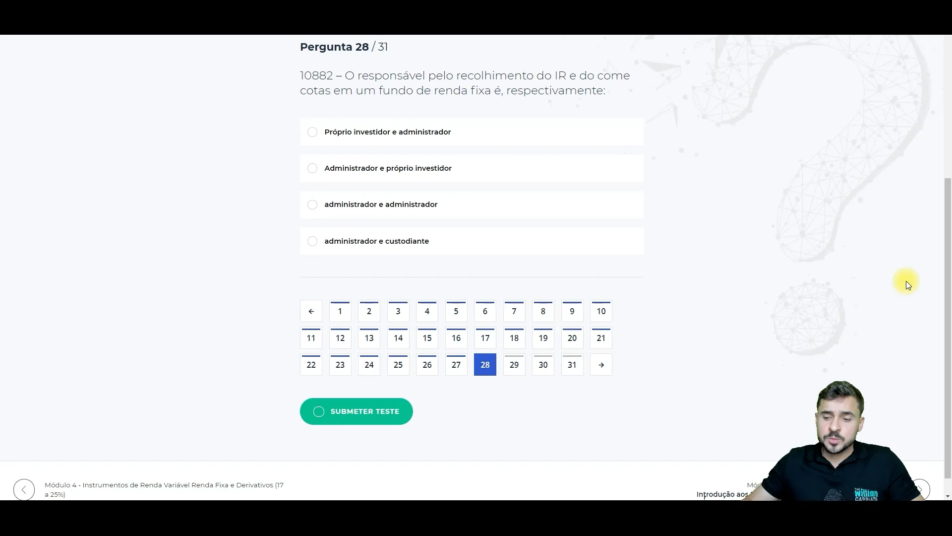Jump to question 29

pyautogui.click(x=514, y=365)
